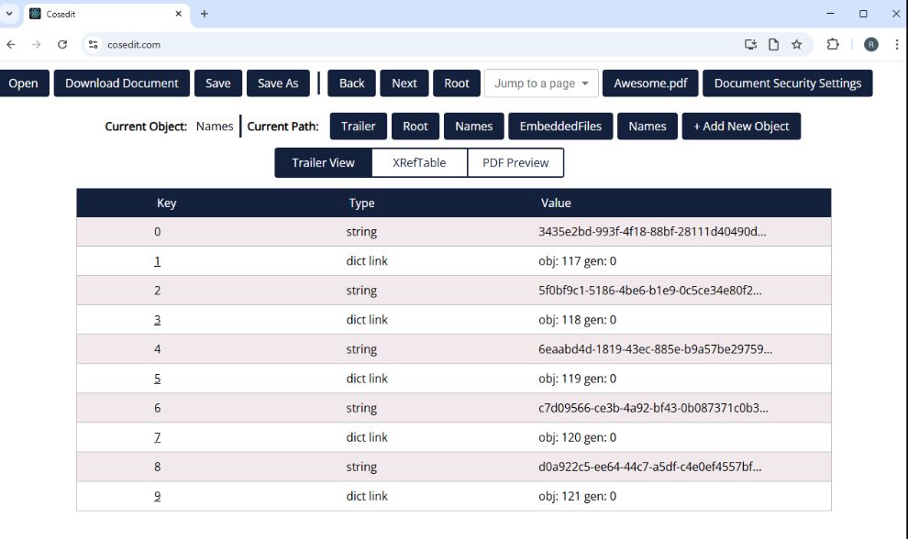Click the browser forward arrow
908x539 pixels.
click(x=37, y=45)
